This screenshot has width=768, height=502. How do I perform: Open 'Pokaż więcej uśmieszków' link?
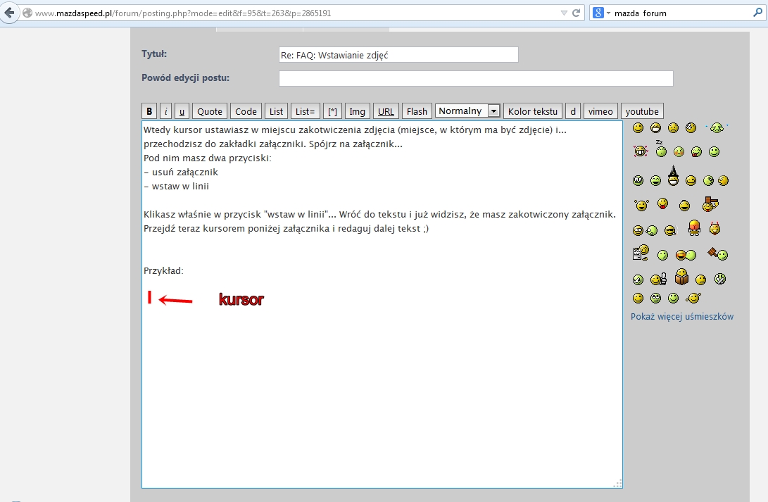(x=681, y=317)
